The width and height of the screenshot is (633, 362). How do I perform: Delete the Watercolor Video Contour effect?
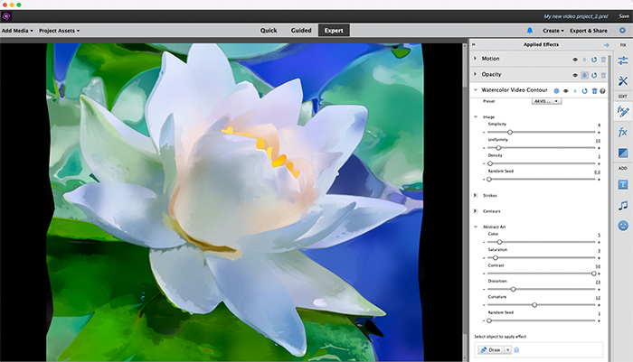tap(594, 90)
